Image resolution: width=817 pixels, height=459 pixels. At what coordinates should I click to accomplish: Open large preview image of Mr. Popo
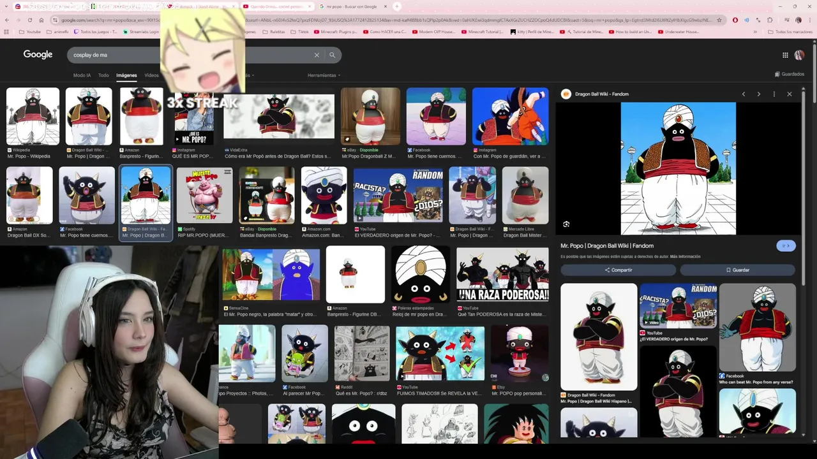[x=678, y=168]
